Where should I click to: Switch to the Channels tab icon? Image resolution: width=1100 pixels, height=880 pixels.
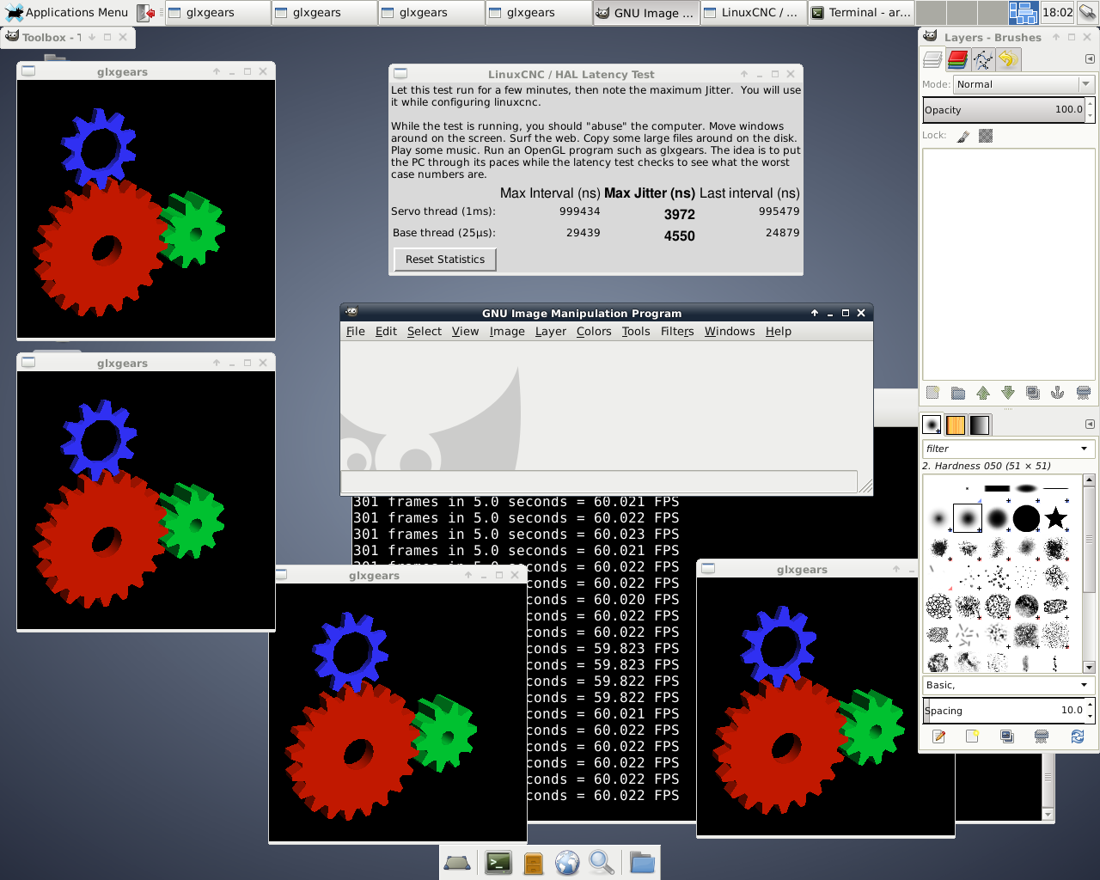[957, 59]
